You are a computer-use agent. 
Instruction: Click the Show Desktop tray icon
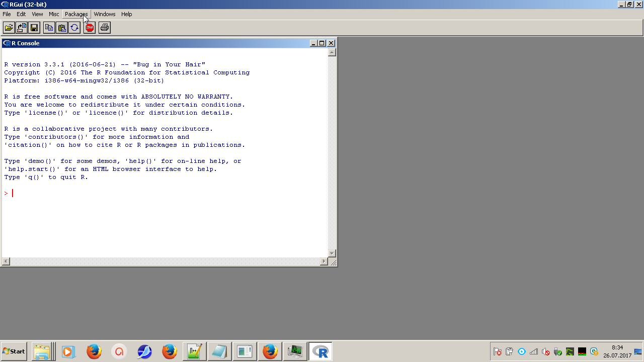(638, 351)
